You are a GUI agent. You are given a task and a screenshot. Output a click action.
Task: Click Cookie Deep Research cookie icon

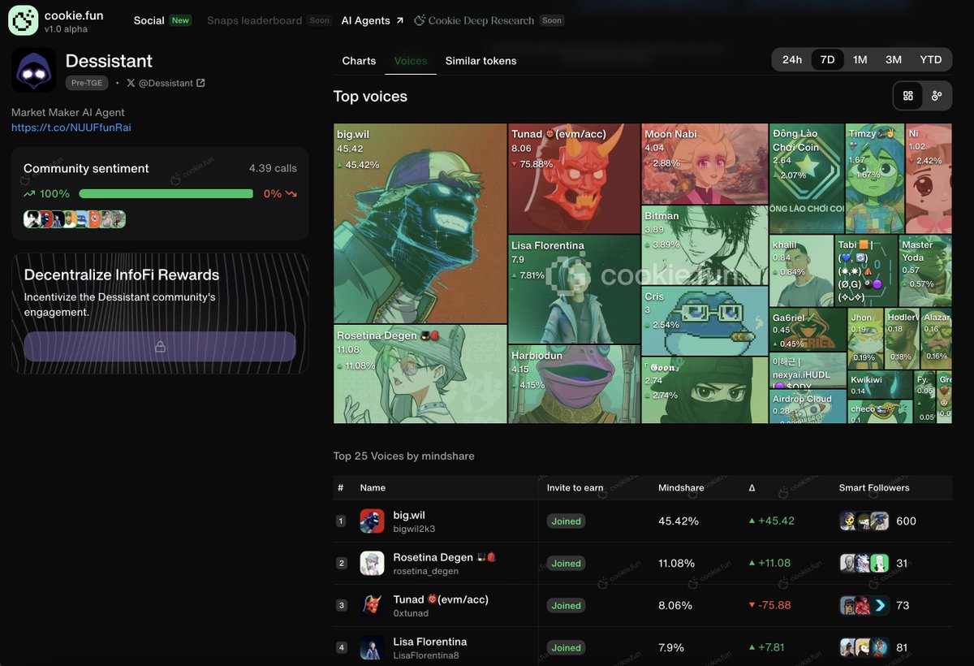click(420, 20)
